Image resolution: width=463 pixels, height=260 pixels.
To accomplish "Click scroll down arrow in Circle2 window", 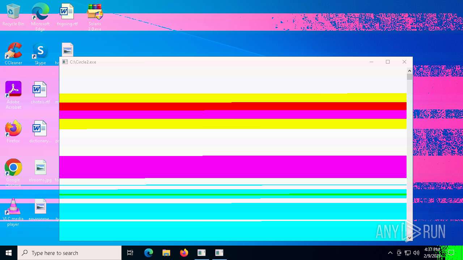I will pos(409,238).
